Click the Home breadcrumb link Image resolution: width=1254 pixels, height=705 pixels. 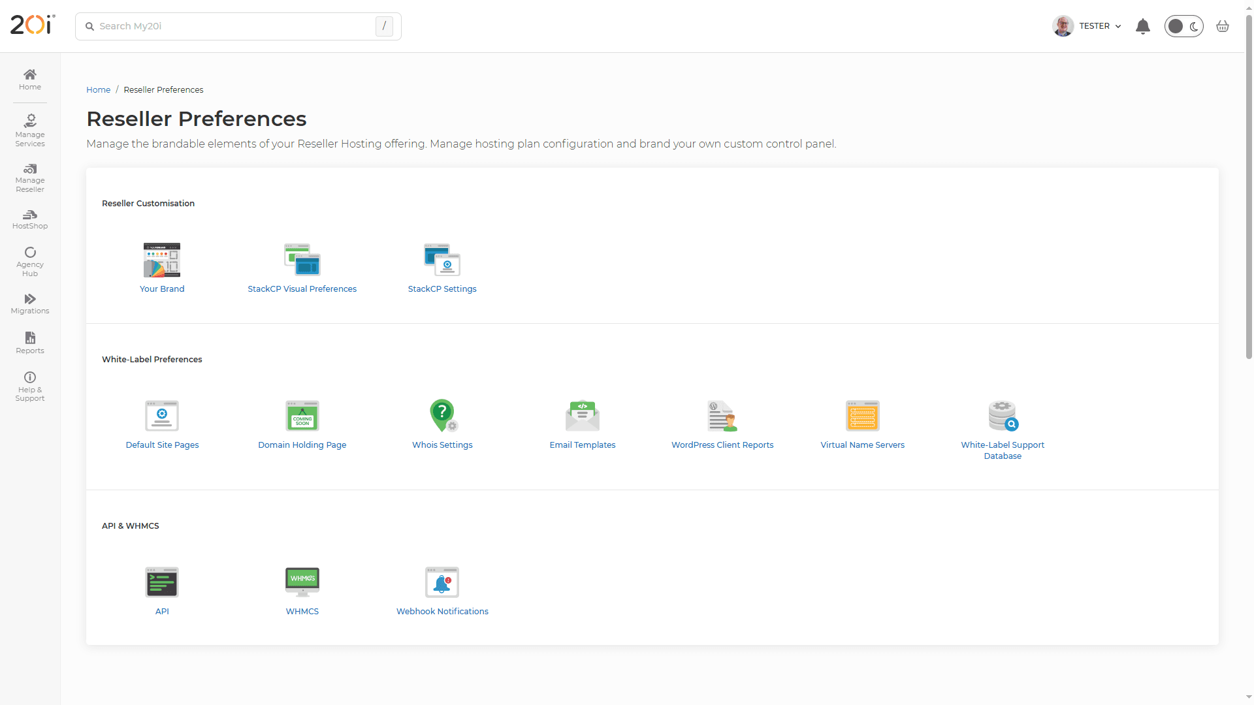pyautogui.click(x=99, y=90)
